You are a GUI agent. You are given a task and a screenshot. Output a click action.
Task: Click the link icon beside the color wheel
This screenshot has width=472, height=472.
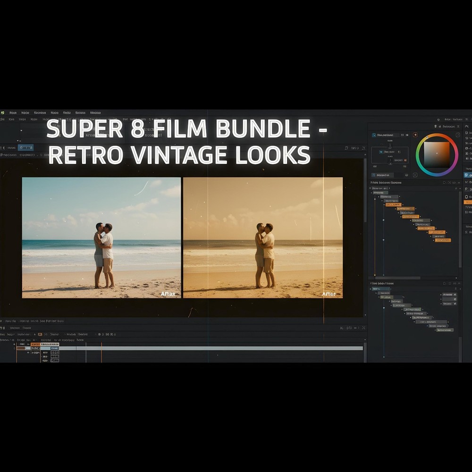click(457, 135)
